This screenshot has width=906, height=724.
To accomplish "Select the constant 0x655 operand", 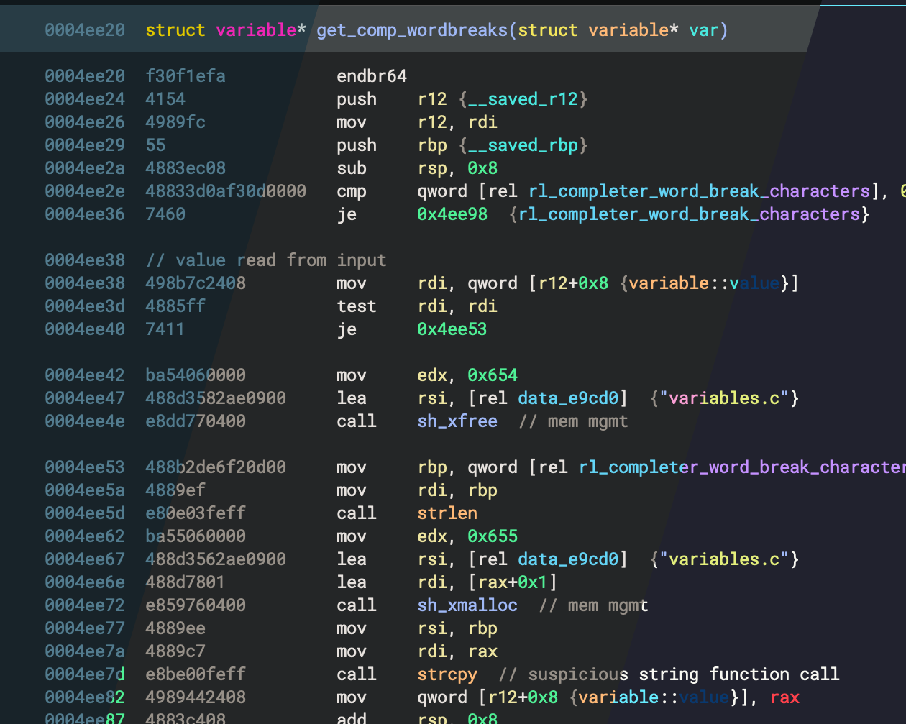I will [x=493, y=536].
